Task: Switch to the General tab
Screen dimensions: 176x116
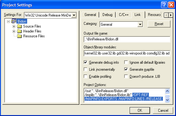Action: [90, 15]
